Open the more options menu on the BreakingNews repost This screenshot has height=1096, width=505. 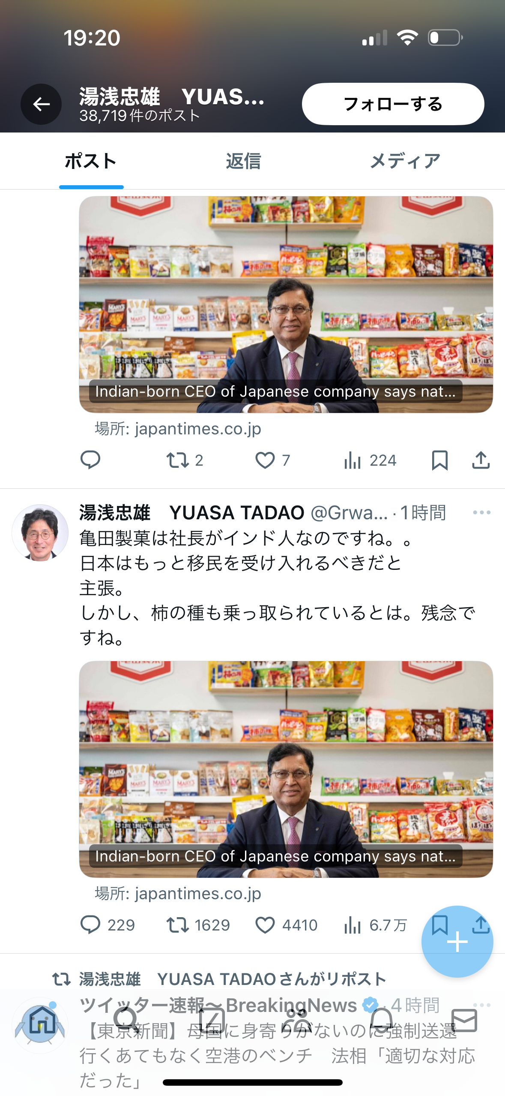coord(481,1005)
